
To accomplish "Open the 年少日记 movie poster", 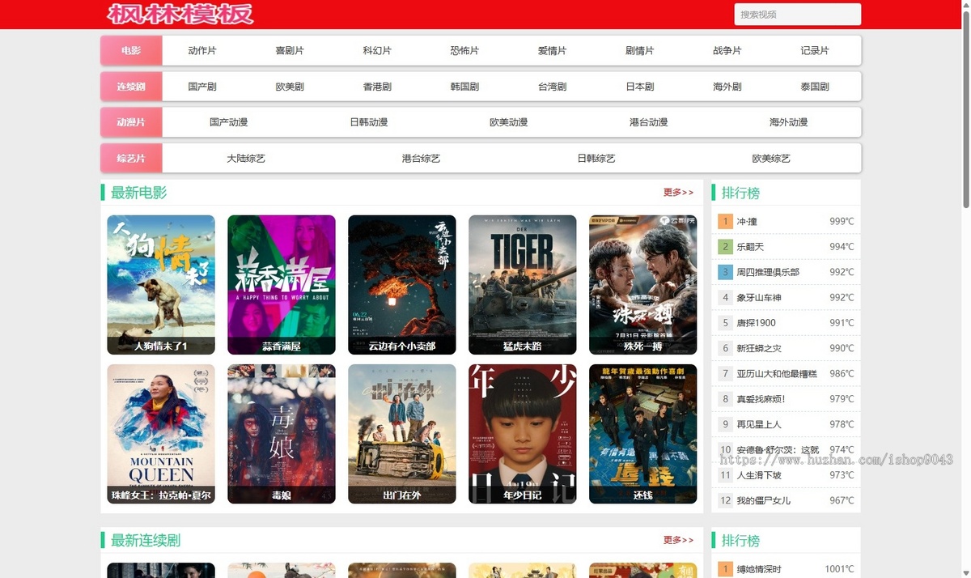I will [x=523, y=434].
